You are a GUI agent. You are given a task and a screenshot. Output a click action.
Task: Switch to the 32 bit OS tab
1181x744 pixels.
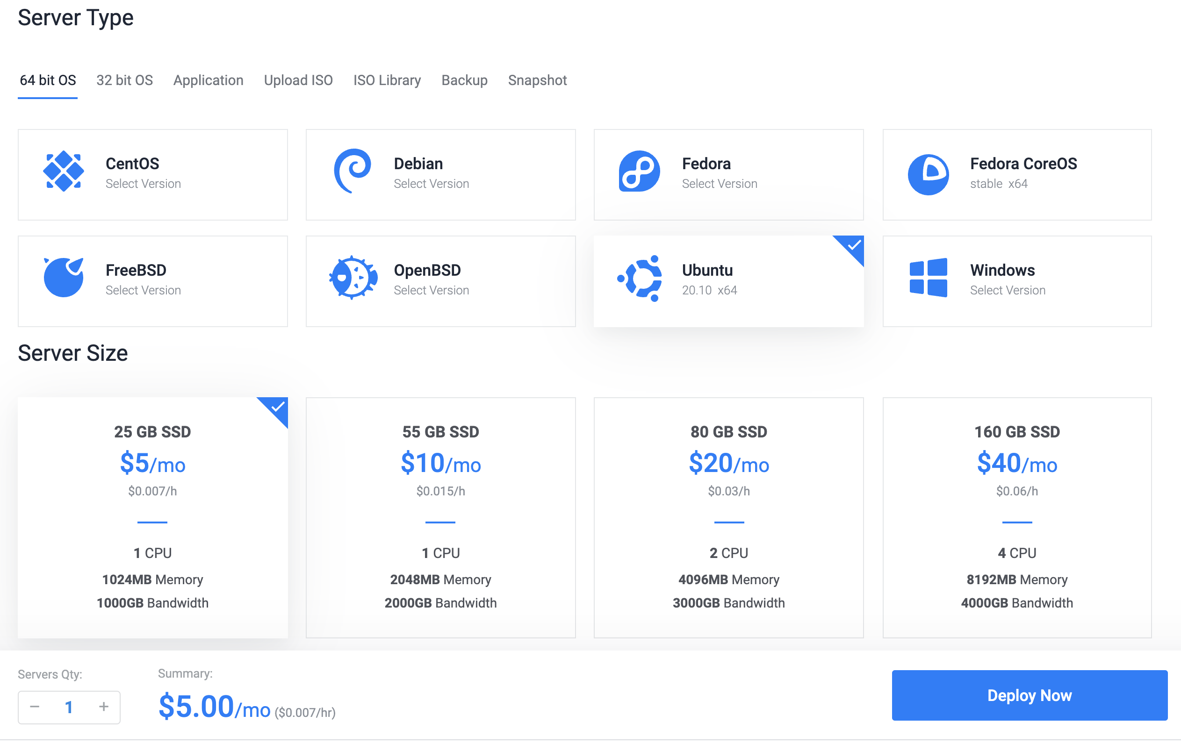click(124, 80)
